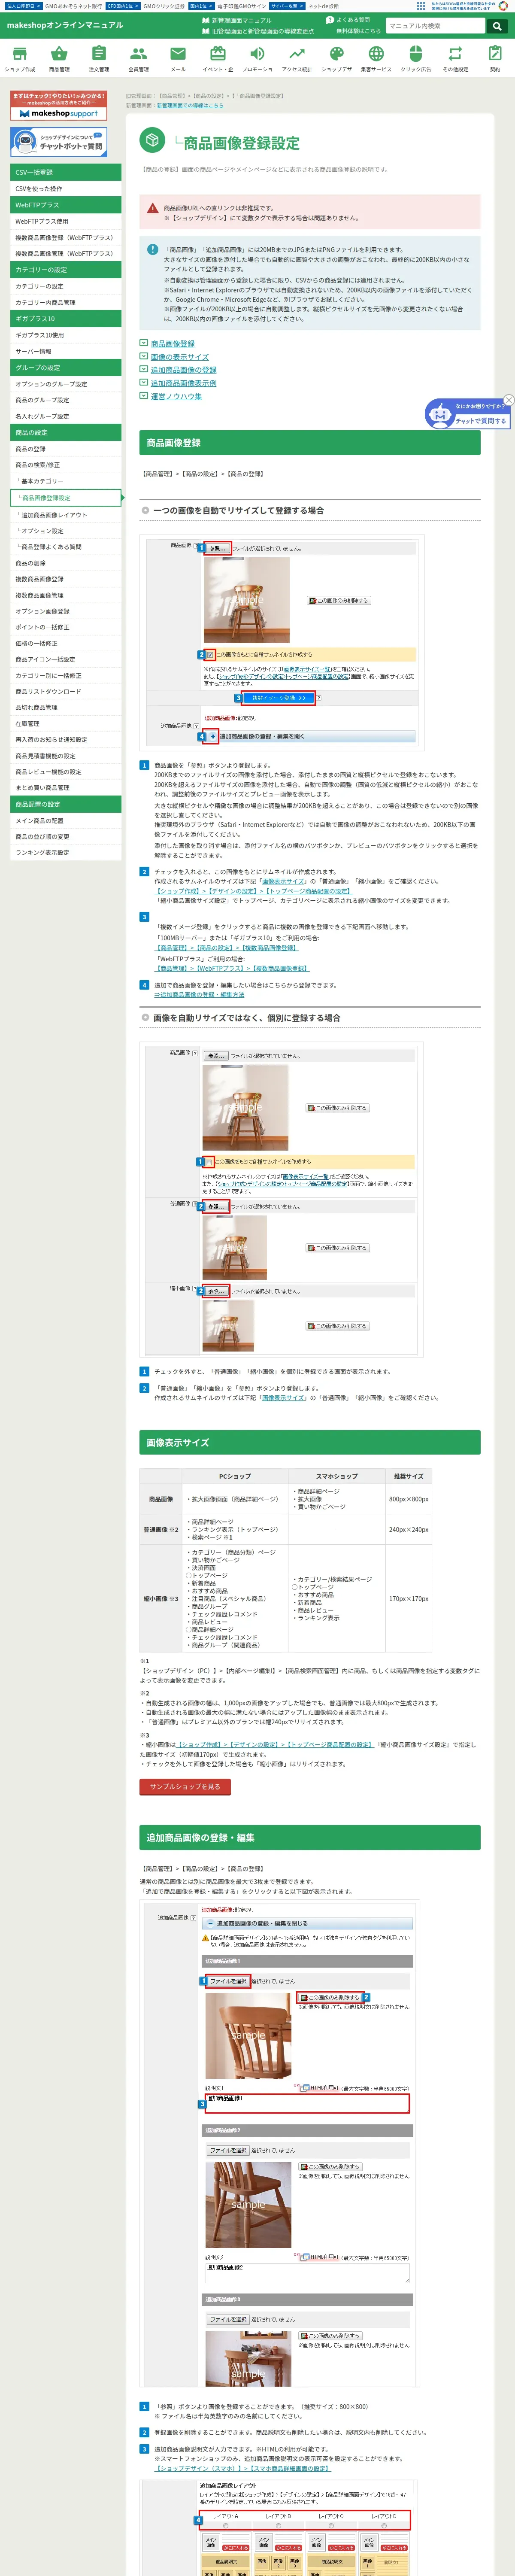
Task: Jump to 商品画像登録 section link
Action: (173, 343)
